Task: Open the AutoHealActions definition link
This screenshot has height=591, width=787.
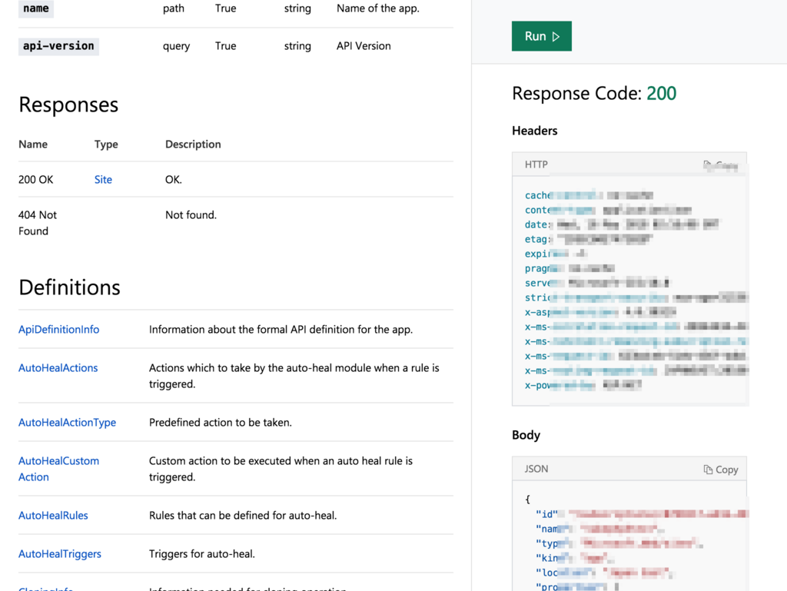Action: 58,368
